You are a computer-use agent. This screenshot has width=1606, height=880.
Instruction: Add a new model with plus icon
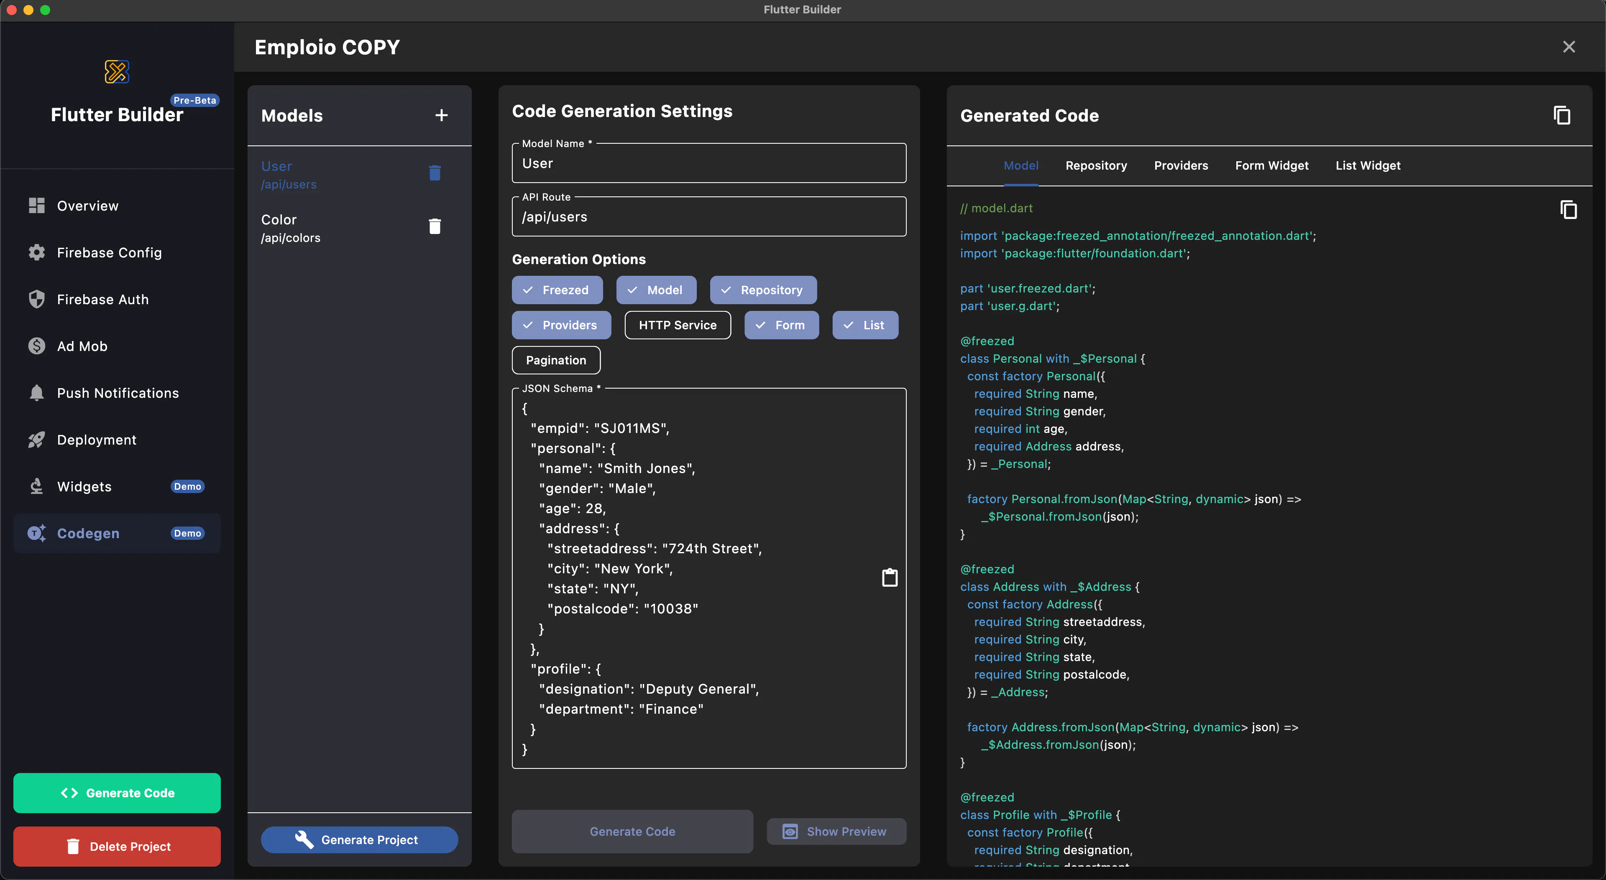[441, 115]
